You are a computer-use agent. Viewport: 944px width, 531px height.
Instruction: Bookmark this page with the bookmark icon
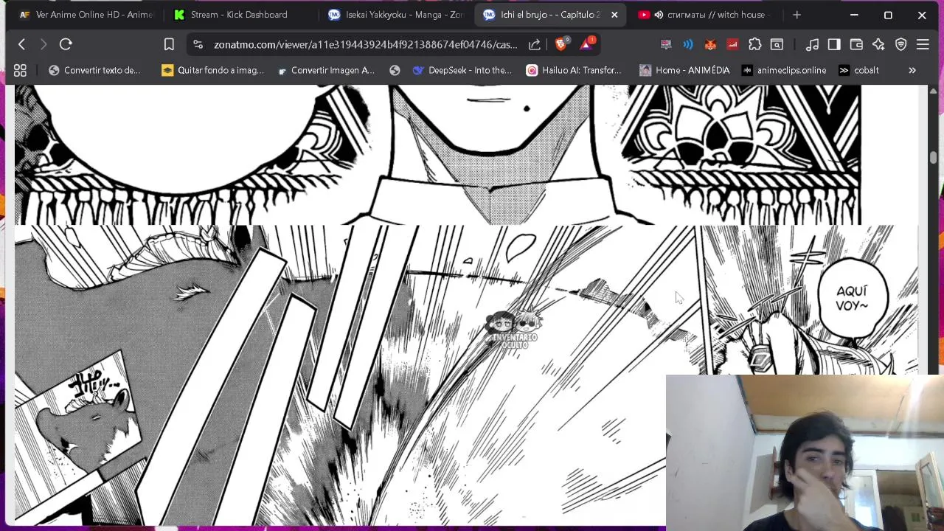[169, 44]
